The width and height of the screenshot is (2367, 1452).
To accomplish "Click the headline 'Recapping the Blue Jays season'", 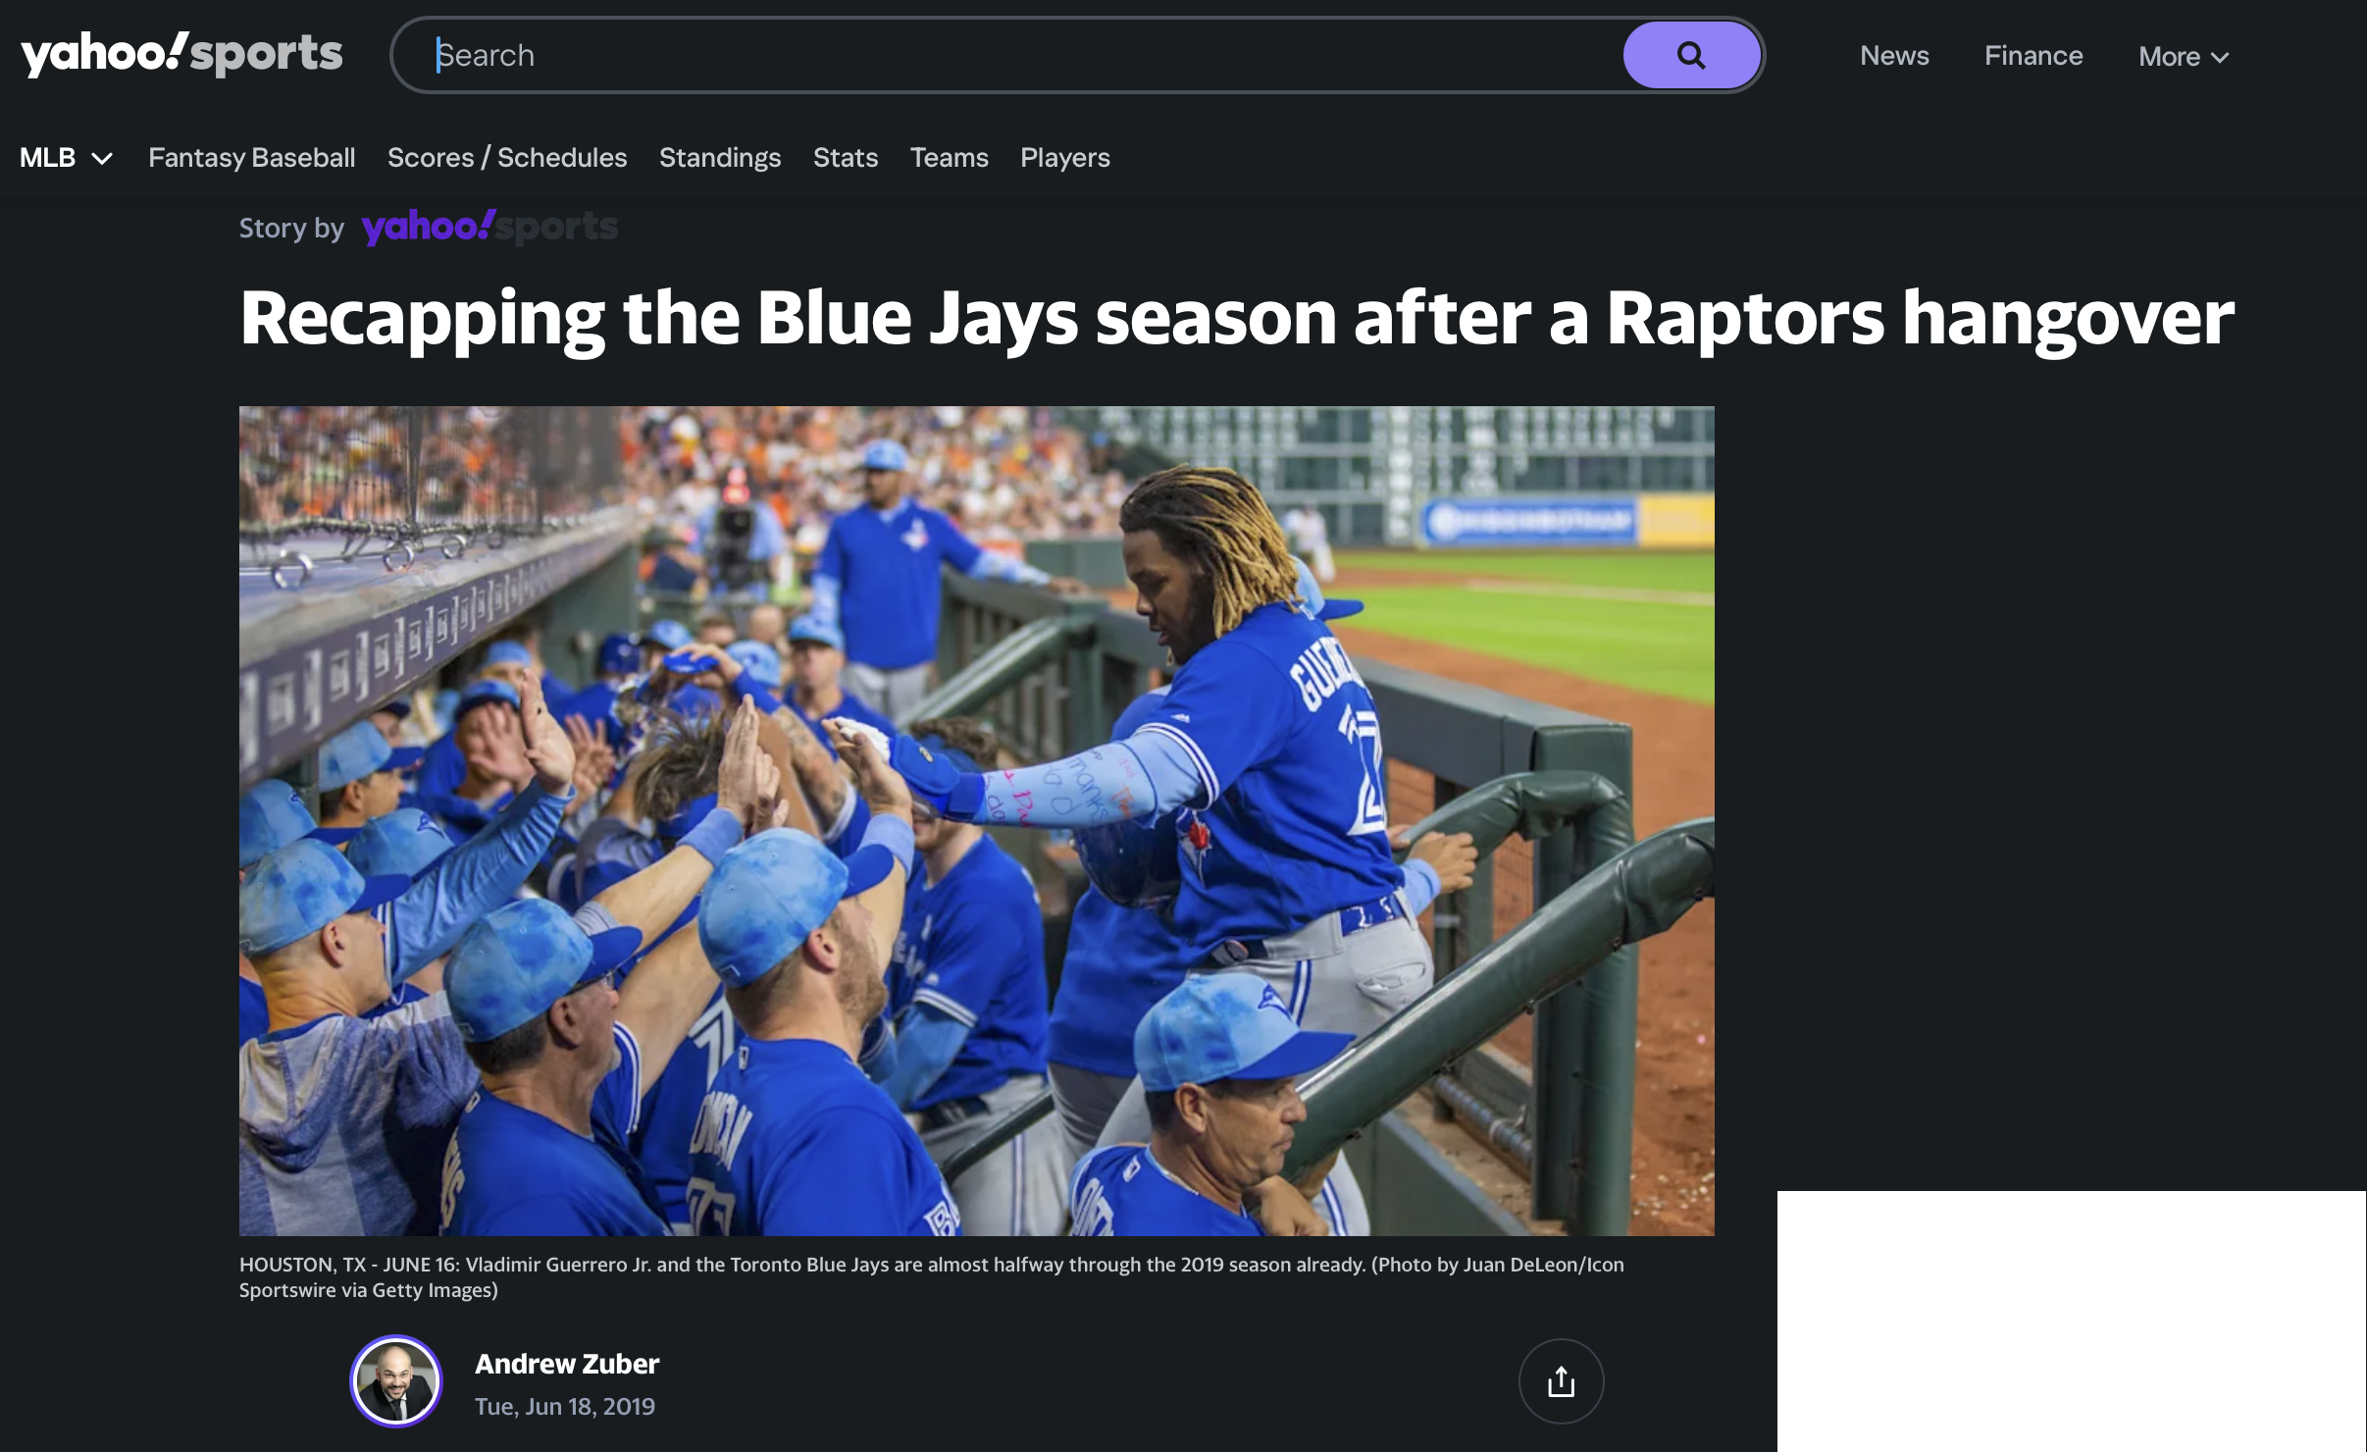I will (1237, 320).
